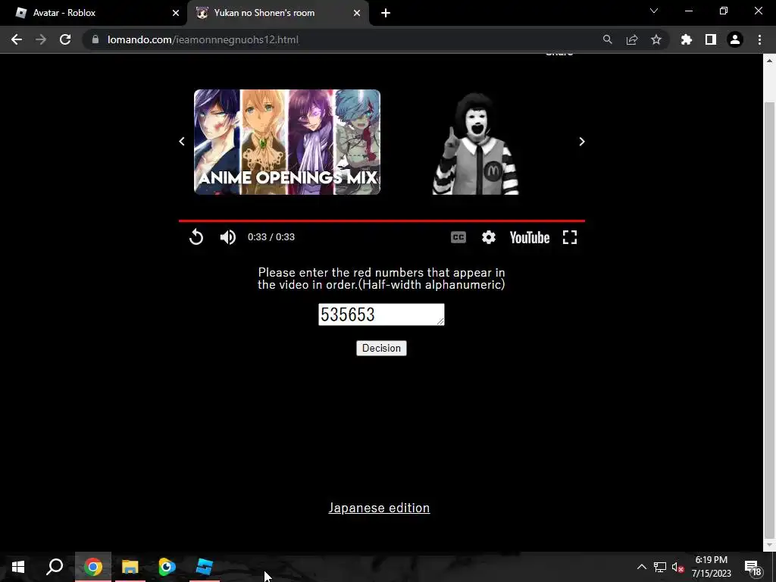Open the Japanese edition link

coord(379,508)
